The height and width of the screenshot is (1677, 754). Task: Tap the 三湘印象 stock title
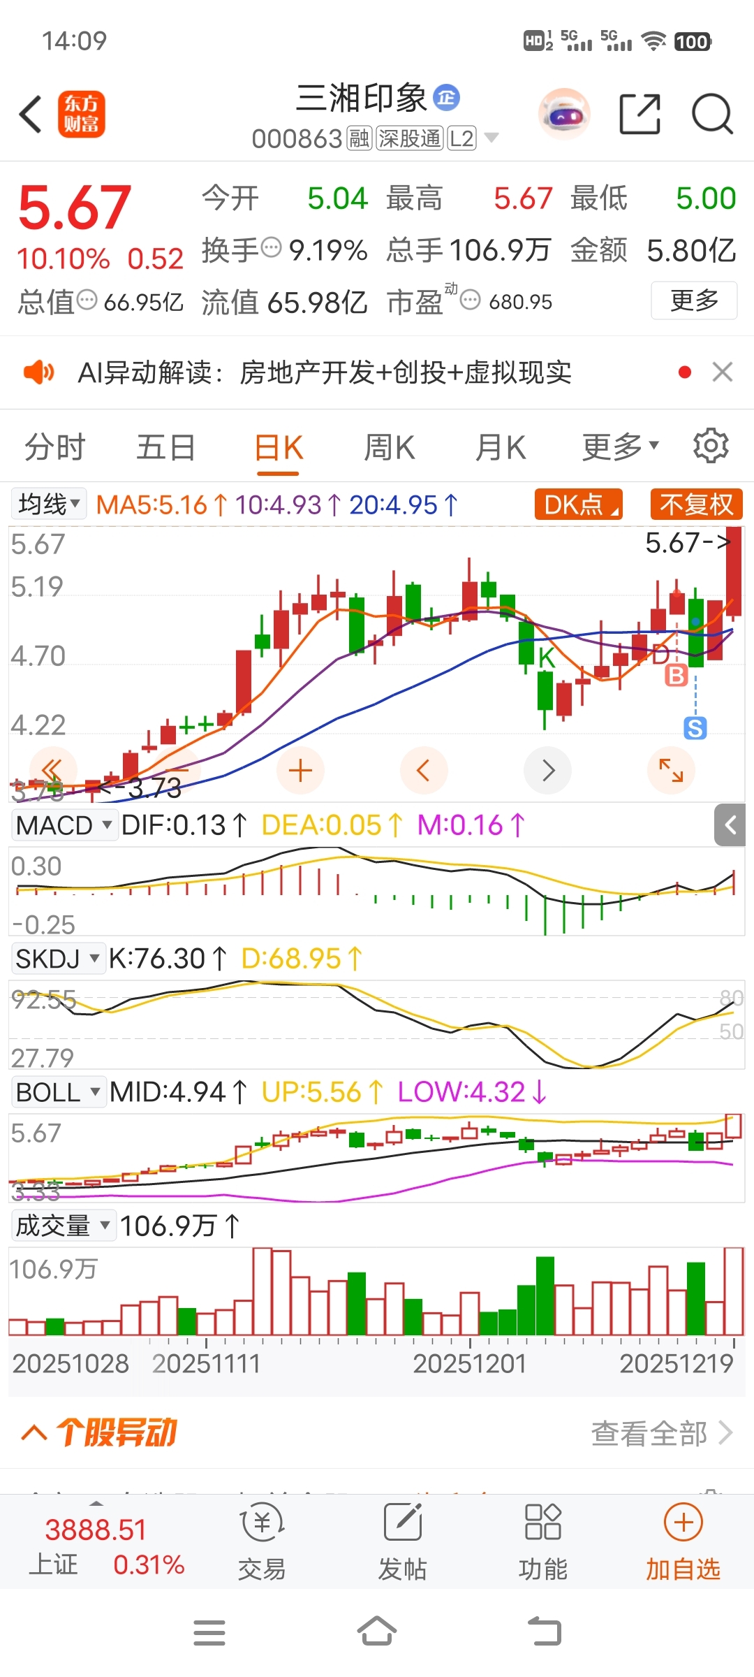pos(361,97)
